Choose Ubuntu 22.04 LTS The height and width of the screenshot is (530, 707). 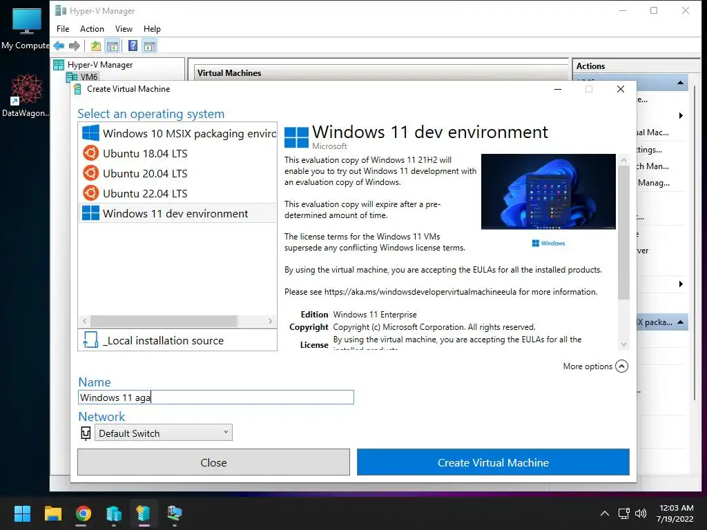[x=179, y=193]
